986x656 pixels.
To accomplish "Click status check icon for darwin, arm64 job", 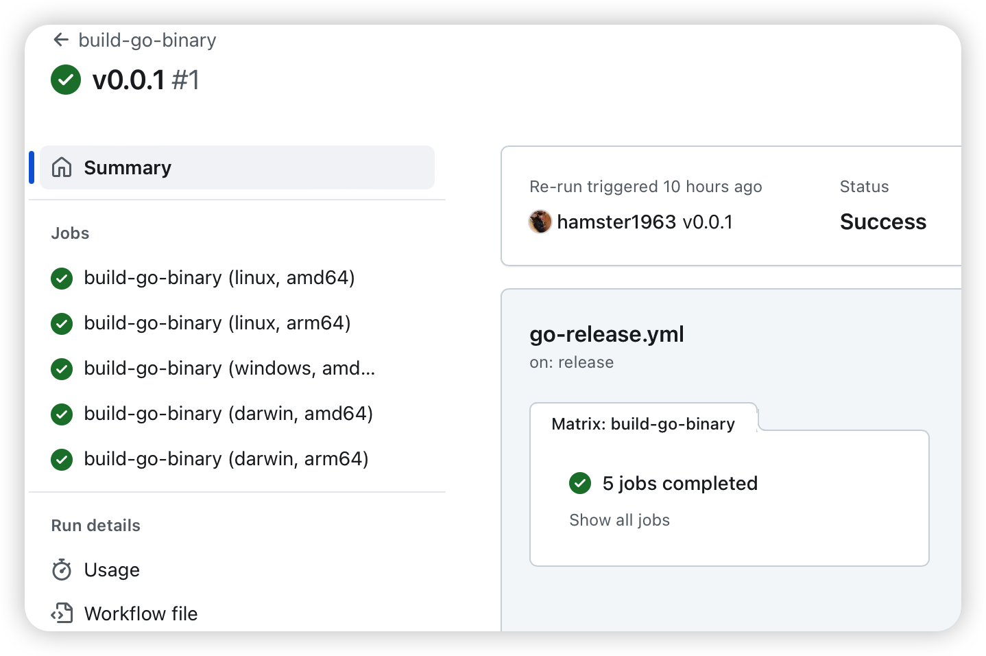I will (x=62, y=459).
